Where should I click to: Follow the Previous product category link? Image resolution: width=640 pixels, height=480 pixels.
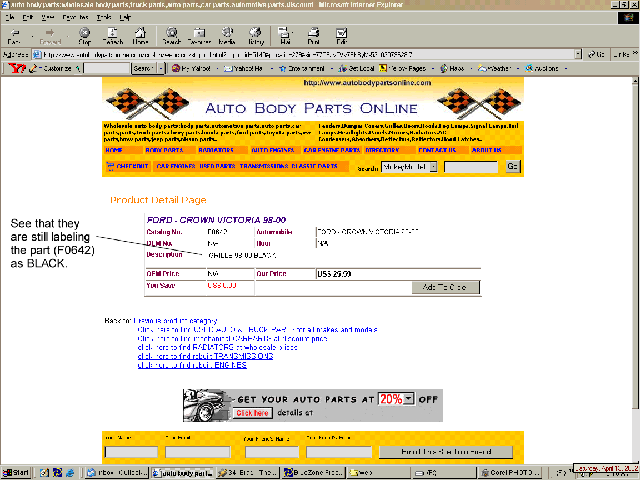[x=175, y=321]
